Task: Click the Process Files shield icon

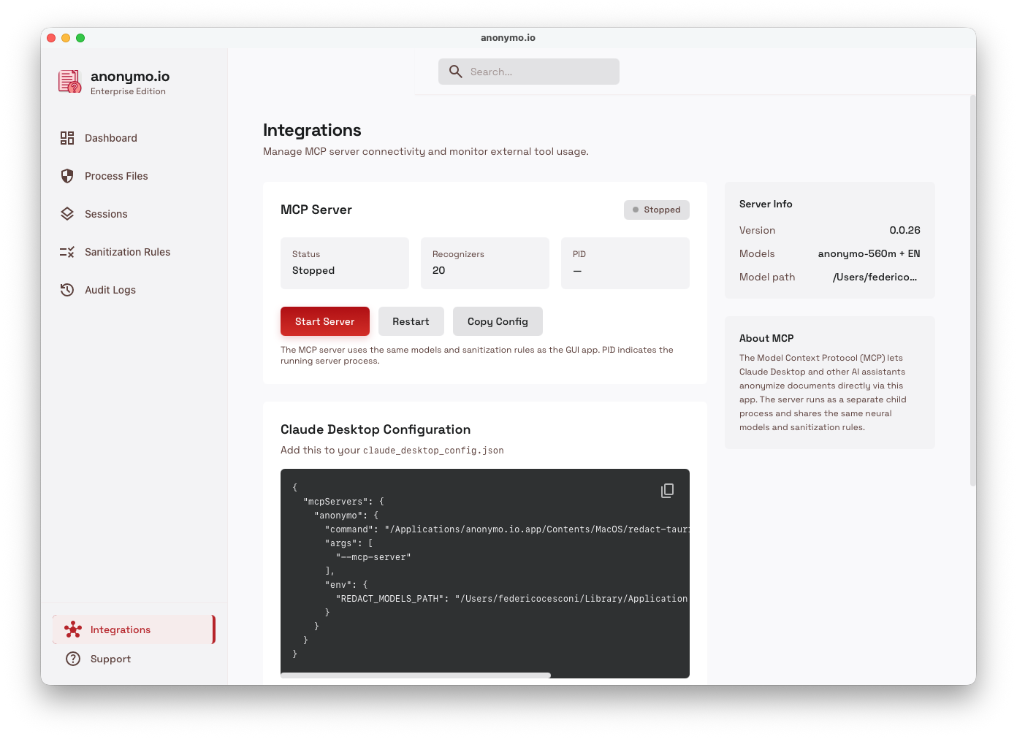Action: [67, 176]
